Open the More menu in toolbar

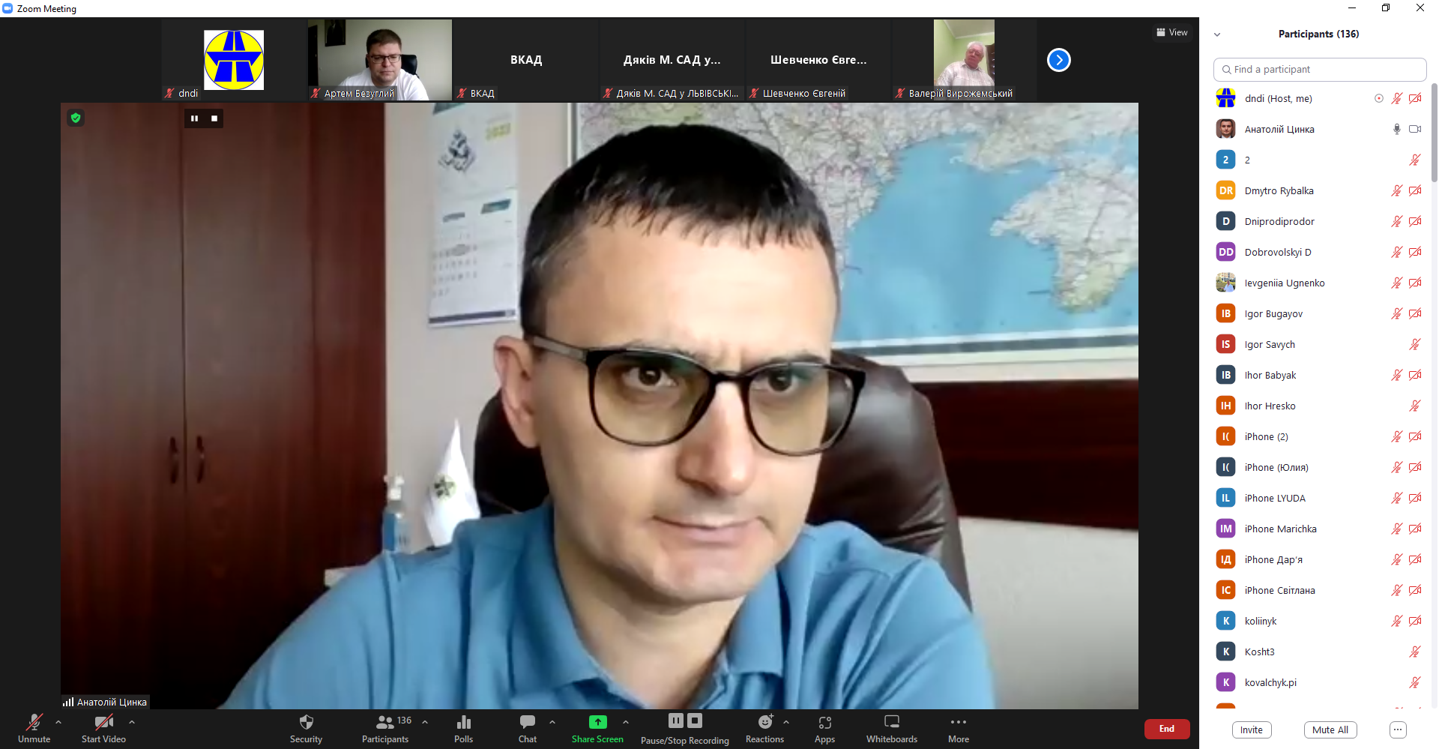958,727
